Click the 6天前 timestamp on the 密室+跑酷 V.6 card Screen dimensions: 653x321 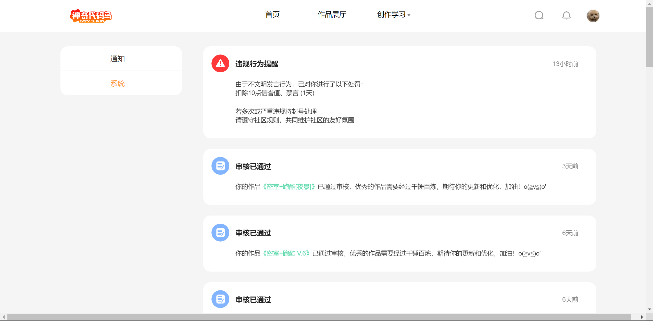coord(570,233)
